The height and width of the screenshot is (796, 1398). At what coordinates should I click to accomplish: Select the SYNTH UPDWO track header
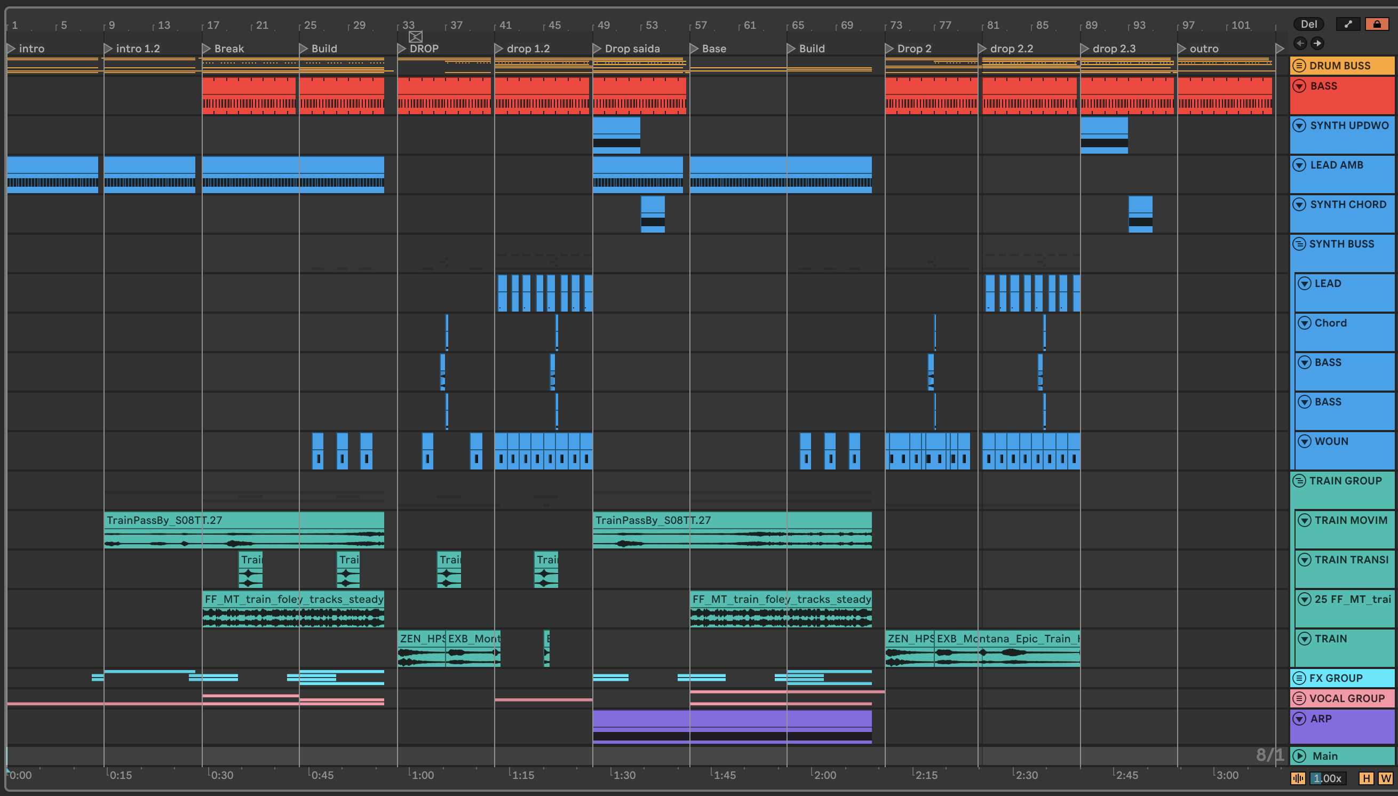[1342, 134]
